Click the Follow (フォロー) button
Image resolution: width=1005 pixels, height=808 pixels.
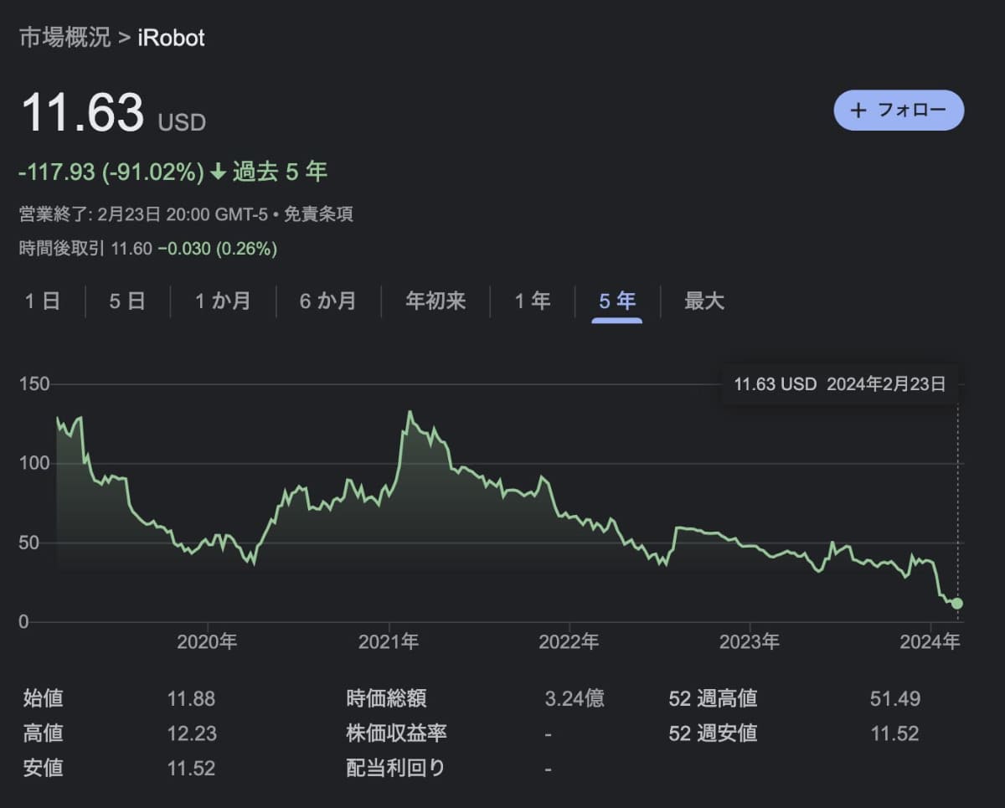click(899, 110)
